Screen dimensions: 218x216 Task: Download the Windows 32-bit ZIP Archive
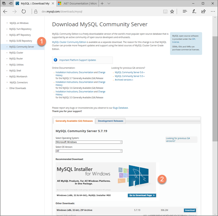coord(190,210)
